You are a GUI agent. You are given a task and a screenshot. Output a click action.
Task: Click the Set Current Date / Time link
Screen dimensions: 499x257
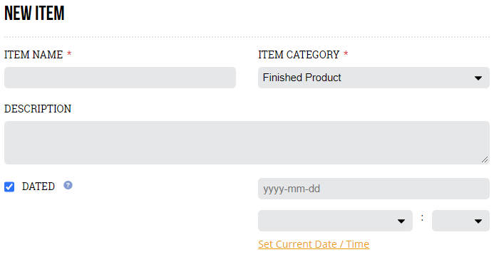(x=314, y=244)
